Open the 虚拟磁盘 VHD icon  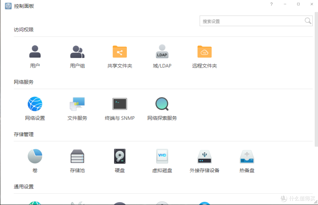point(162,156)
